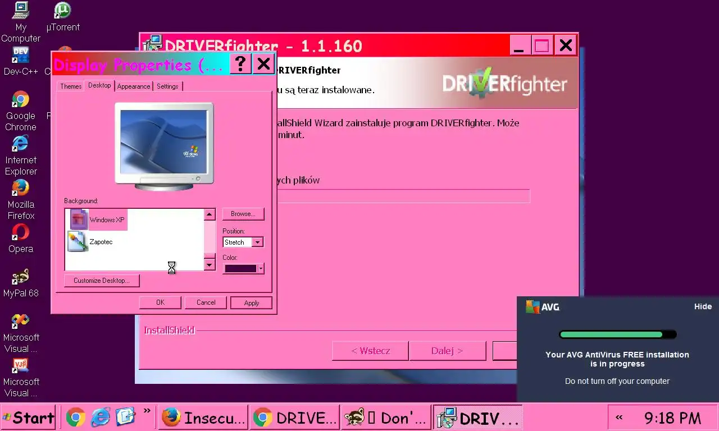Switch to the Firefox Insecu... taskbar item
Viewport: 719px width, 431px height.
[203, 418]
